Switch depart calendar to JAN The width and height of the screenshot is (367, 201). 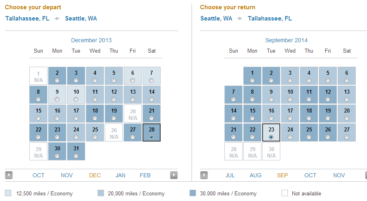(120, 175)
